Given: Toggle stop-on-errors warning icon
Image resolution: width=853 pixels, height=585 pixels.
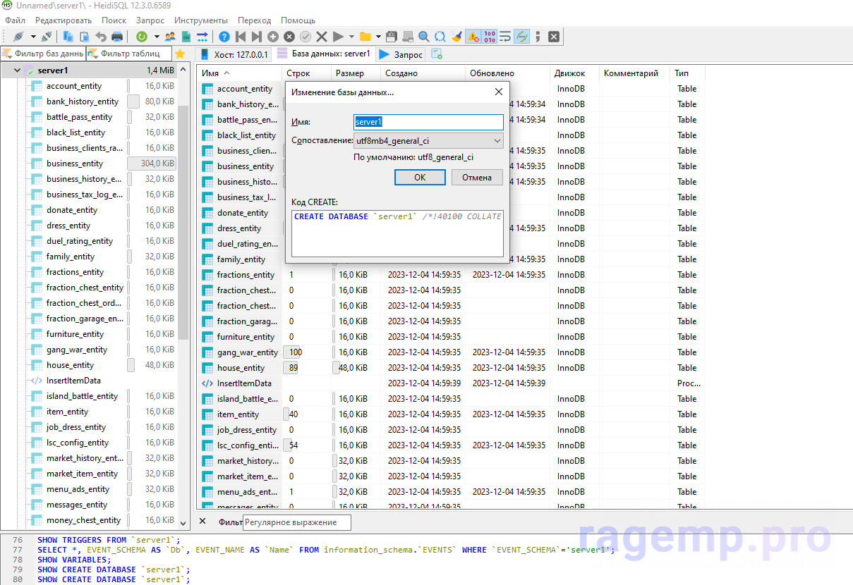Looking at the screenshot, I should click(473, 37).
